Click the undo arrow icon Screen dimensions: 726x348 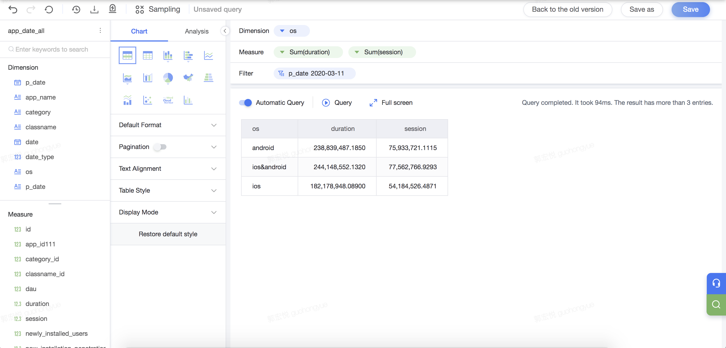click(x=13, y=10)
